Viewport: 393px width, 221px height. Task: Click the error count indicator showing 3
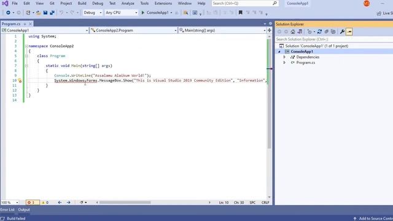pyautogui.click(x=33, y=203)
